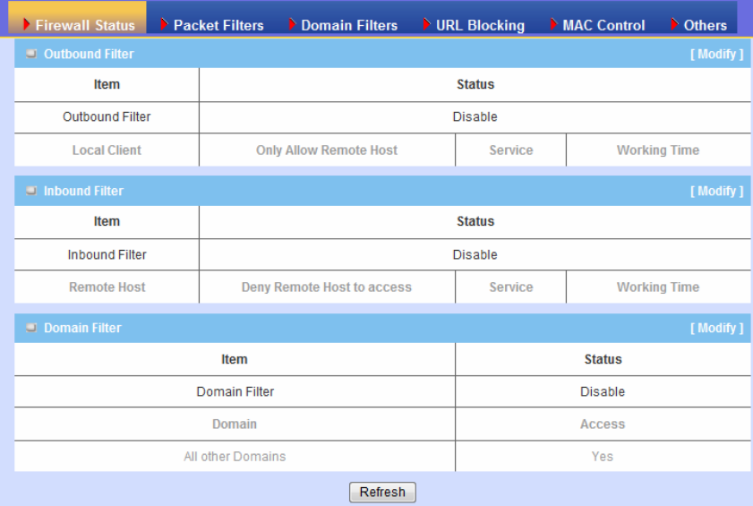Click the red arrow beside Domain Filters
Image resolution: width=753 pixels, height=506 pixels.
point(292,24)
